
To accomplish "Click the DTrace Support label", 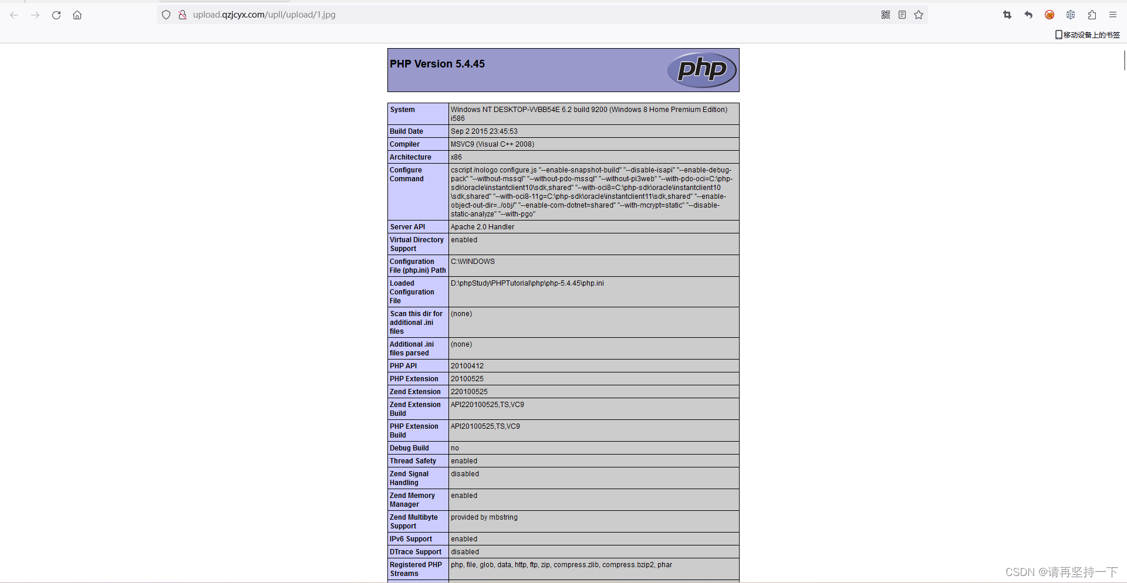I will tap(416, 552).
